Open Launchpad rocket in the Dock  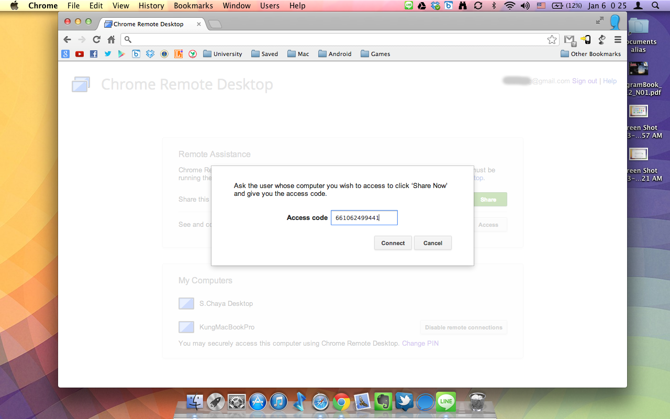(x=216, y=402)
